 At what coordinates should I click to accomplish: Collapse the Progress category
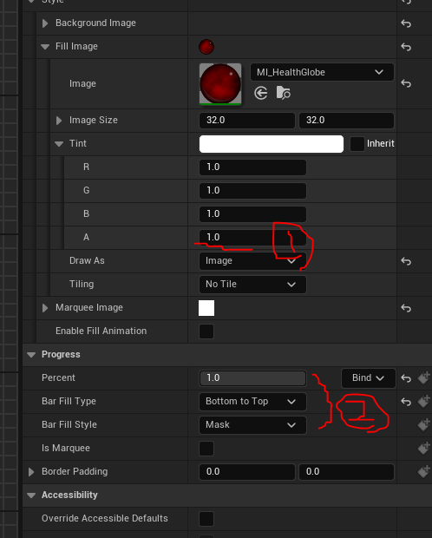click(31, 355)
